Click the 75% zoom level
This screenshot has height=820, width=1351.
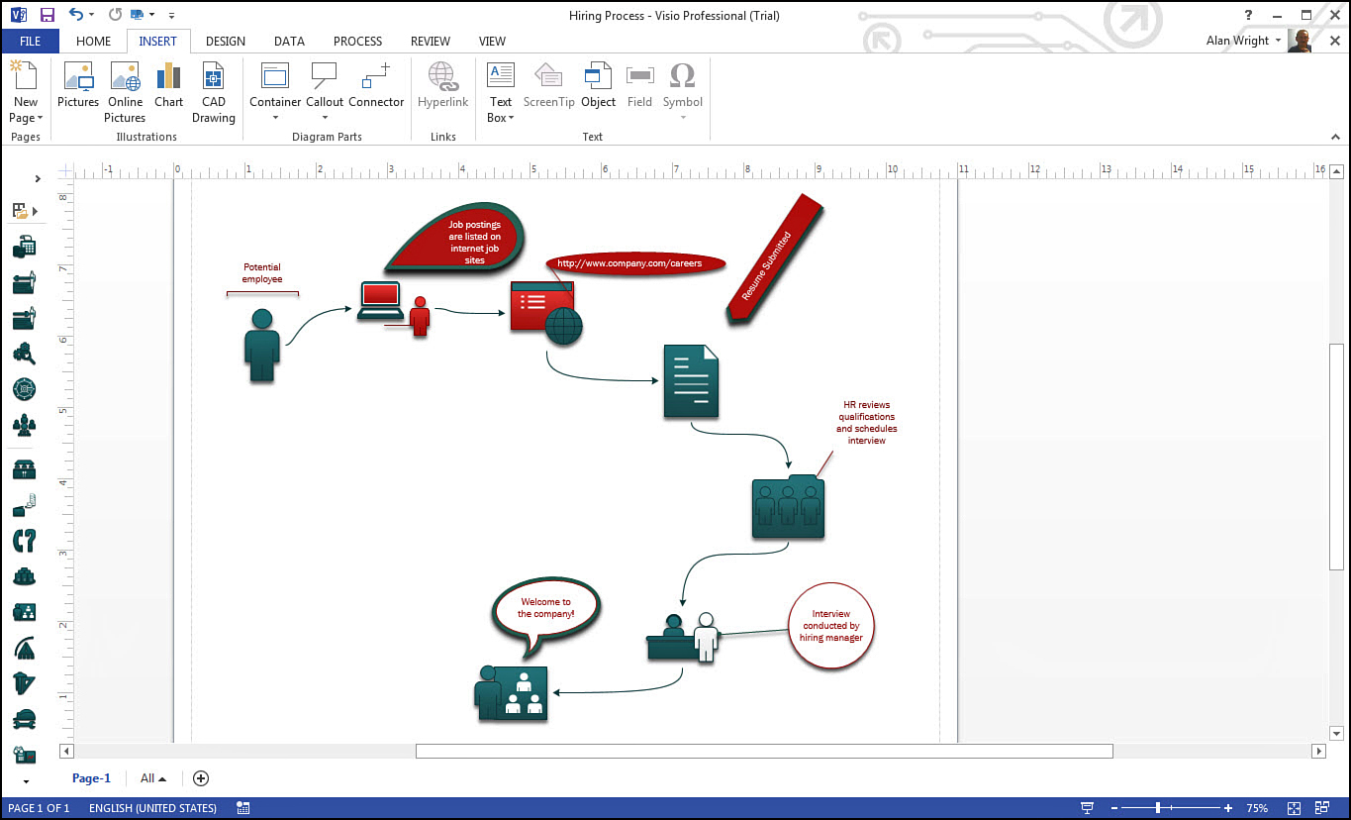1258,808
